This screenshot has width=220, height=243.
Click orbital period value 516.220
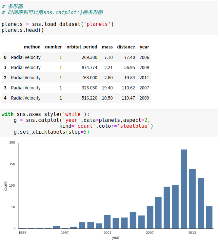point(90,98)
